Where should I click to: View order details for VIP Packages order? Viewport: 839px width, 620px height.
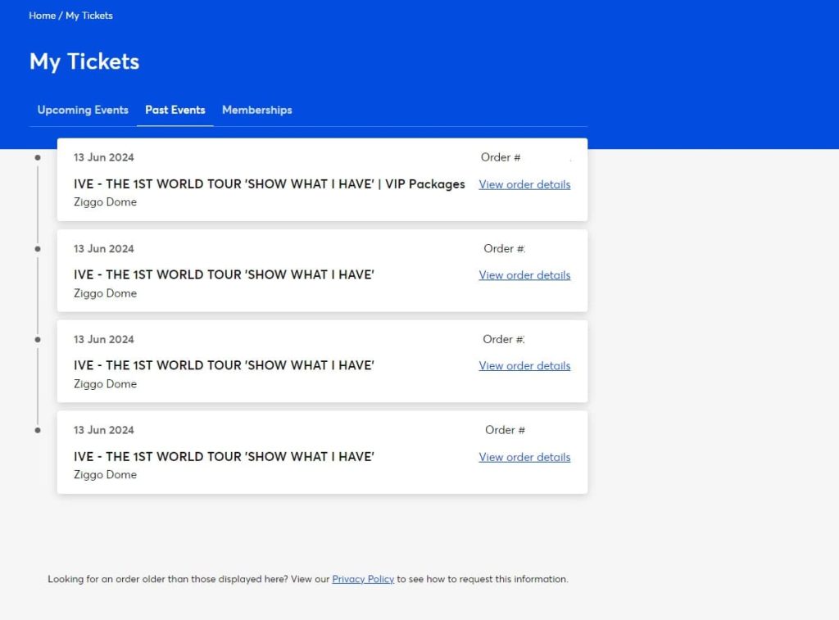click(x=524, y=184)
